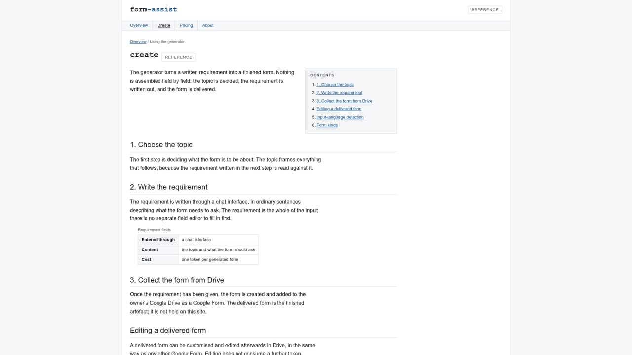Jump to 'Write the requirement' from Contents

[x=339, y=93]
